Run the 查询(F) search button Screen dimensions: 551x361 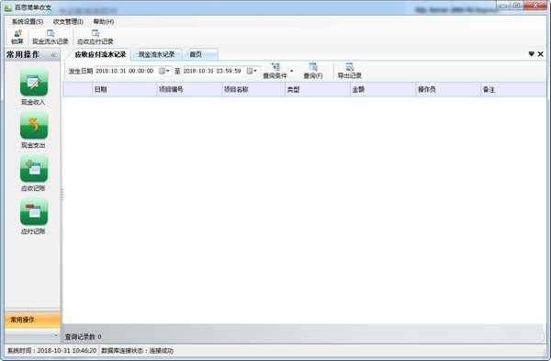coord(313,71)
